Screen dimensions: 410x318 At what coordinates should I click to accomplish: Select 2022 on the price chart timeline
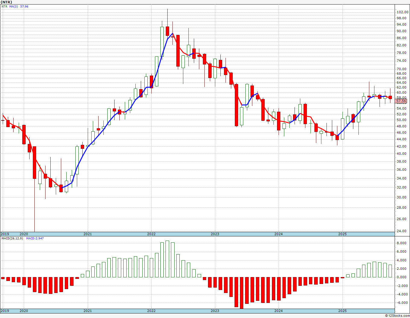[x=151, y=234]
